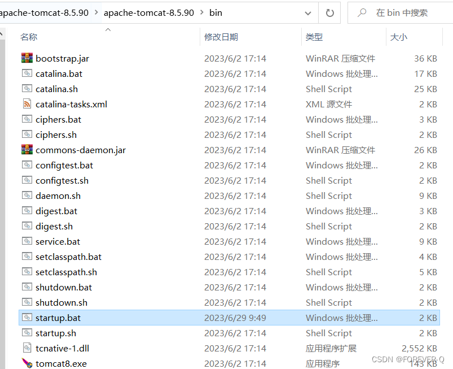Click XML 源文件 type for catalina-tasks.xml

[329, 104]
